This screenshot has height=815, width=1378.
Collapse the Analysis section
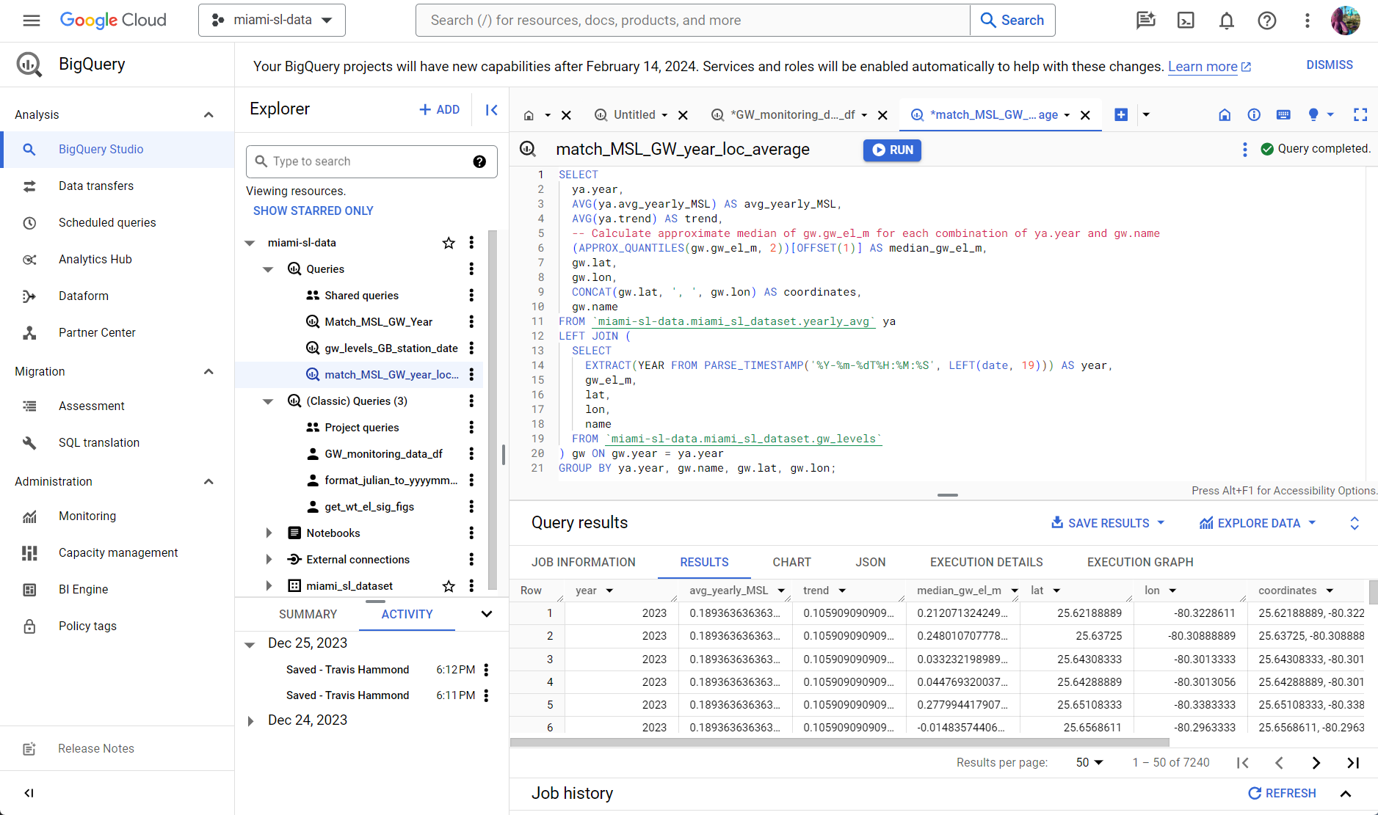(208, 114)
